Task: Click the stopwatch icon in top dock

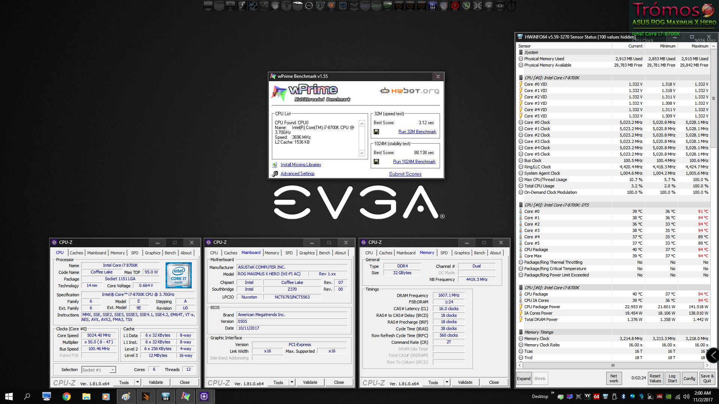Action: [511, 6]
